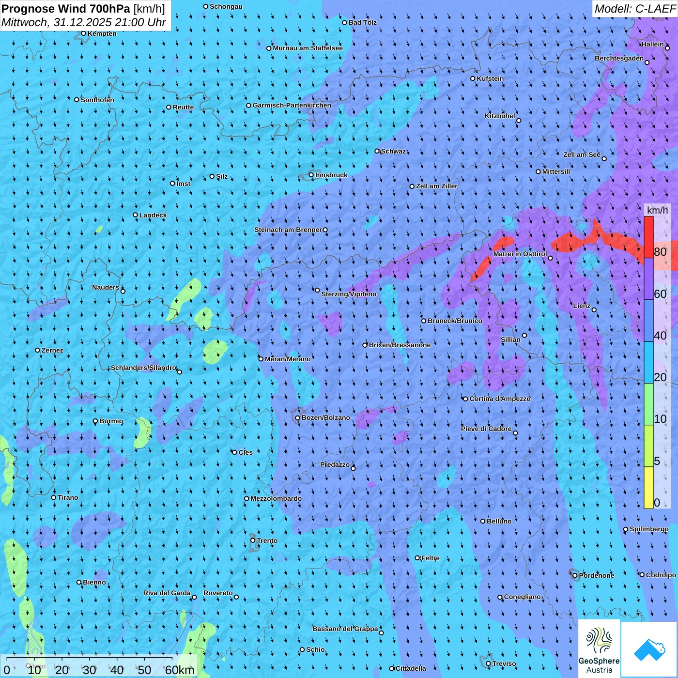Click the Landeck location label
This screenshot has height=678, width=678.
click(x=153, y=215)
